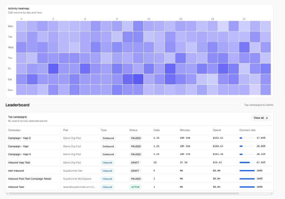Click the Status column header

click(133, 130)
